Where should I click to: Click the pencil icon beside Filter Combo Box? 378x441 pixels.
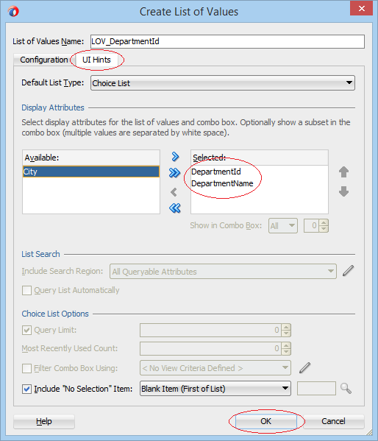[304, 367]
